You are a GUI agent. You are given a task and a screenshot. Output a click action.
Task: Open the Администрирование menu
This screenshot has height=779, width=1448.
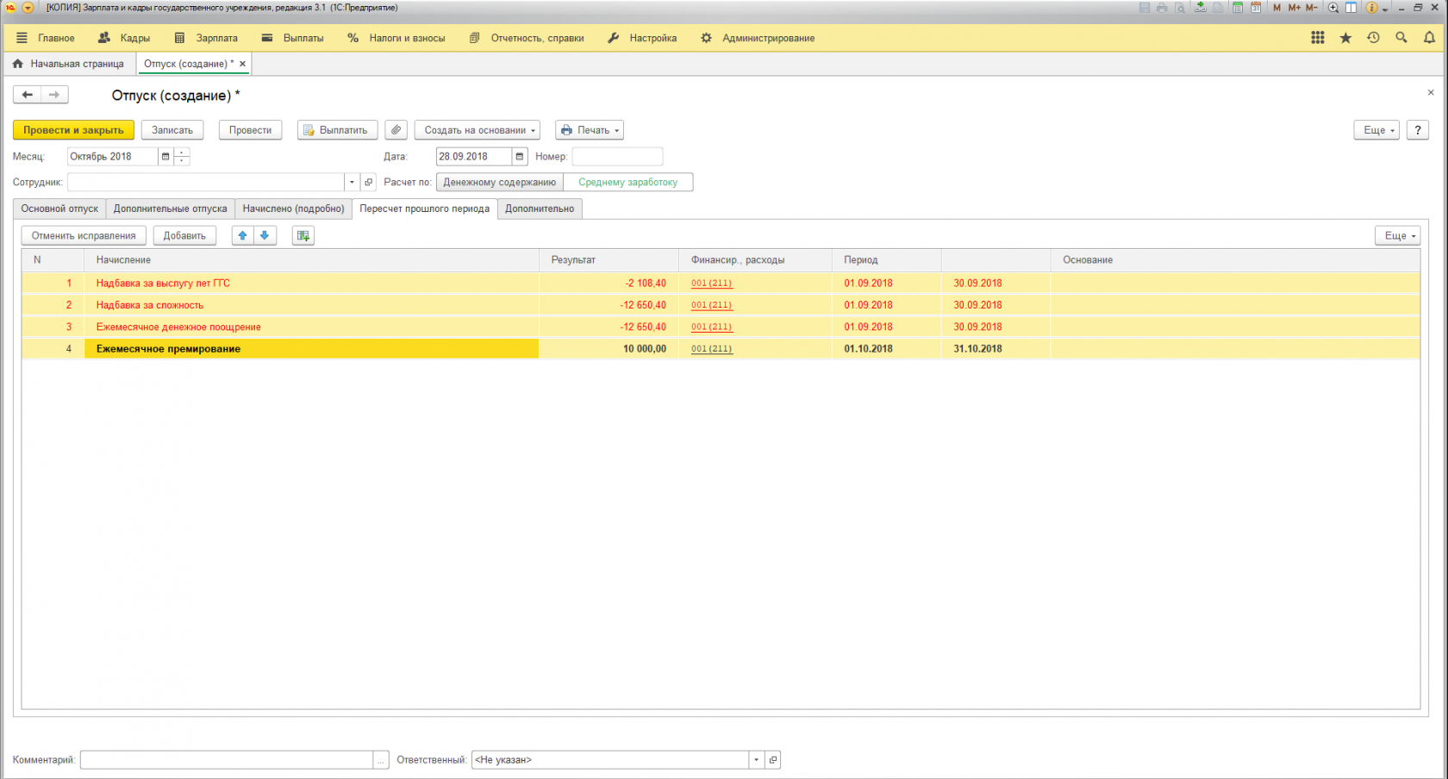click(x=758, y=38)
